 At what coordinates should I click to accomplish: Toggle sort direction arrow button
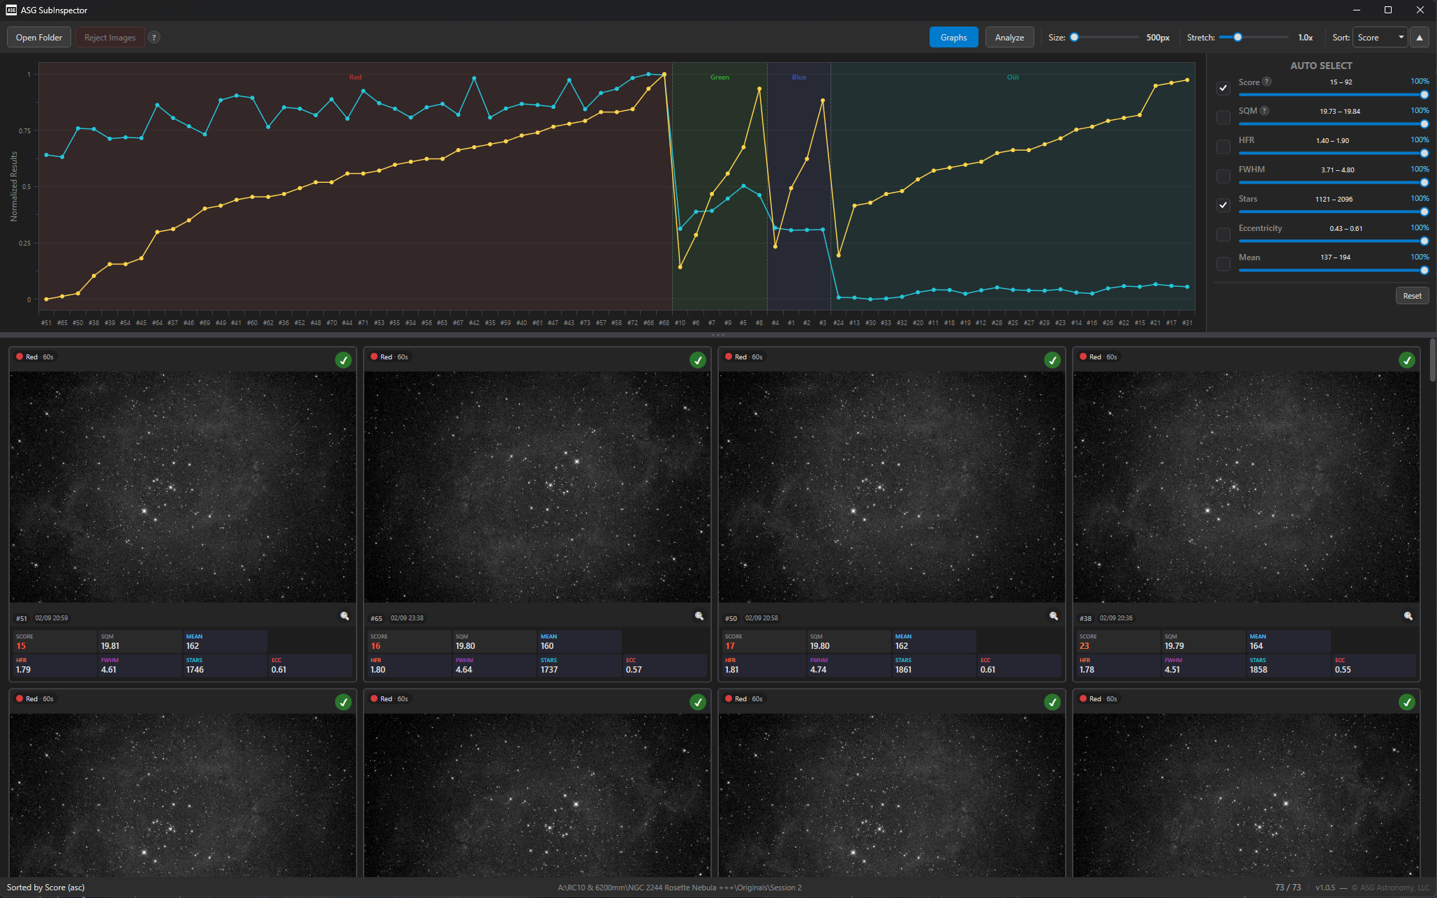tap(1419, 38)
